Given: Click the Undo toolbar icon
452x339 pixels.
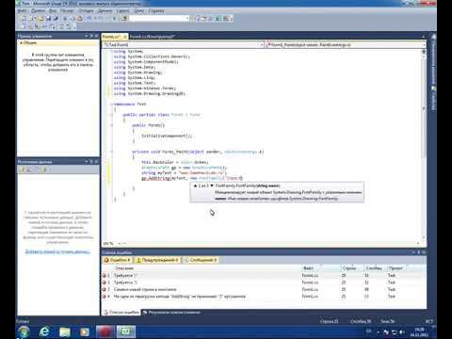Looking at the screenshot, I should click(x=89, y=19).
